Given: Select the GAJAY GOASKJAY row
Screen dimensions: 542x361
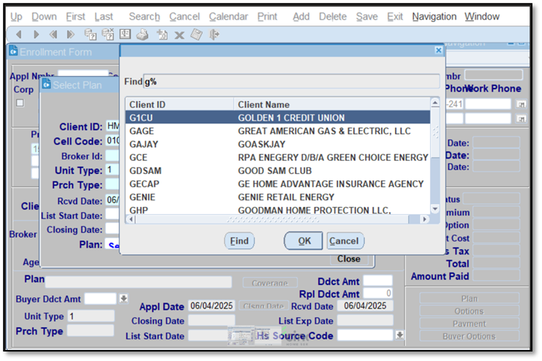Looking at the screenshot, I should tap(278, 144).
